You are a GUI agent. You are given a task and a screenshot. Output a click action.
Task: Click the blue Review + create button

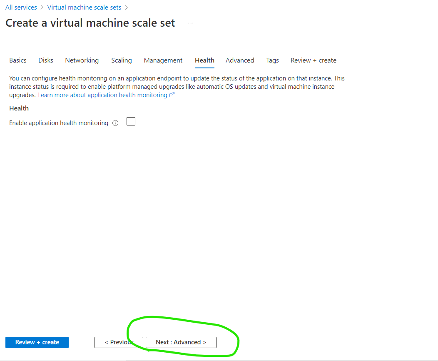[x=37, y=342]
